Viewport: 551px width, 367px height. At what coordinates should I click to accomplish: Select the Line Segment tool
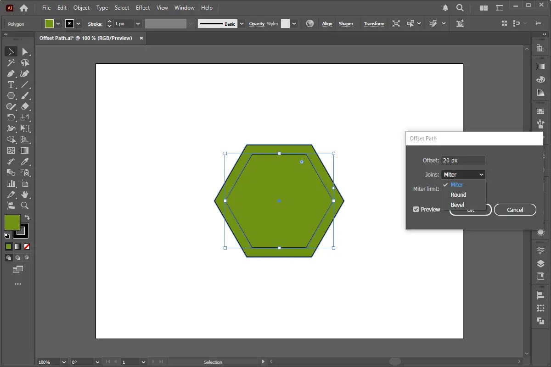tap(25, 85)
